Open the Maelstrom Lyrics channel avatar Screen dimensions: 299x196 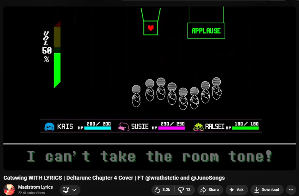pos(9,189)
